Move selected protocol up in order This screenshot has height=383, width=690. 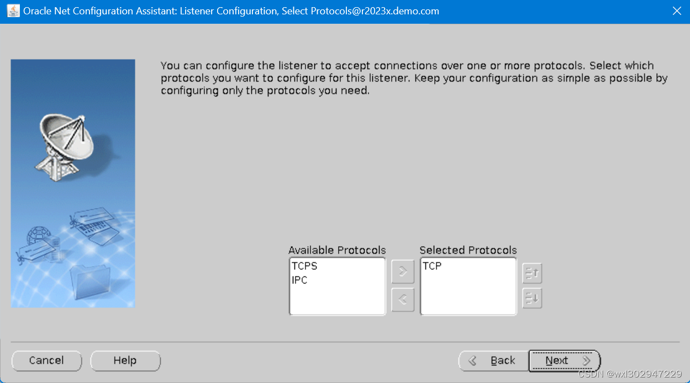click(532, 273)
